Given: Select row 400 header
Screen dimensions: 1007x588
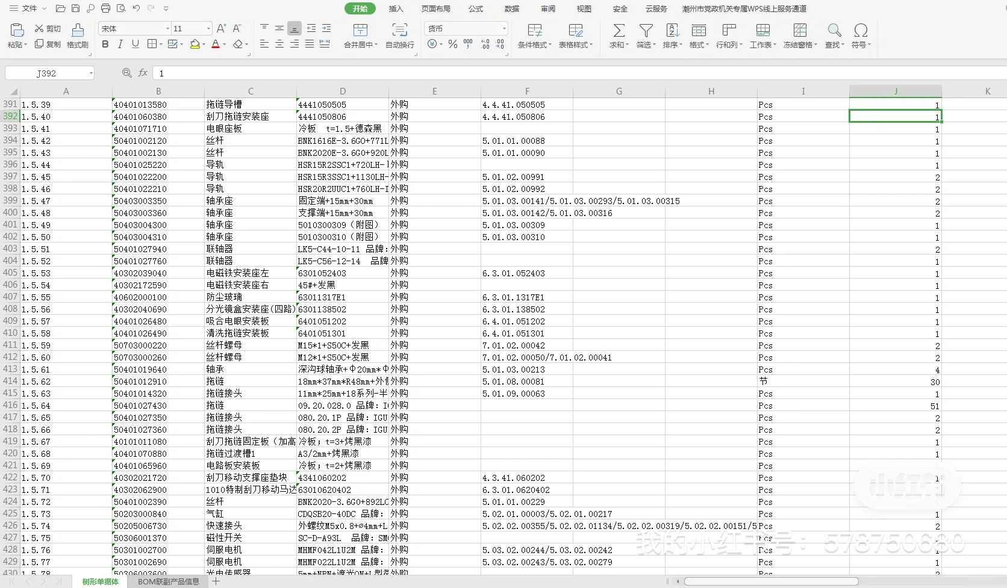Looking at the screenshot, I should click(x=10, y=212).
